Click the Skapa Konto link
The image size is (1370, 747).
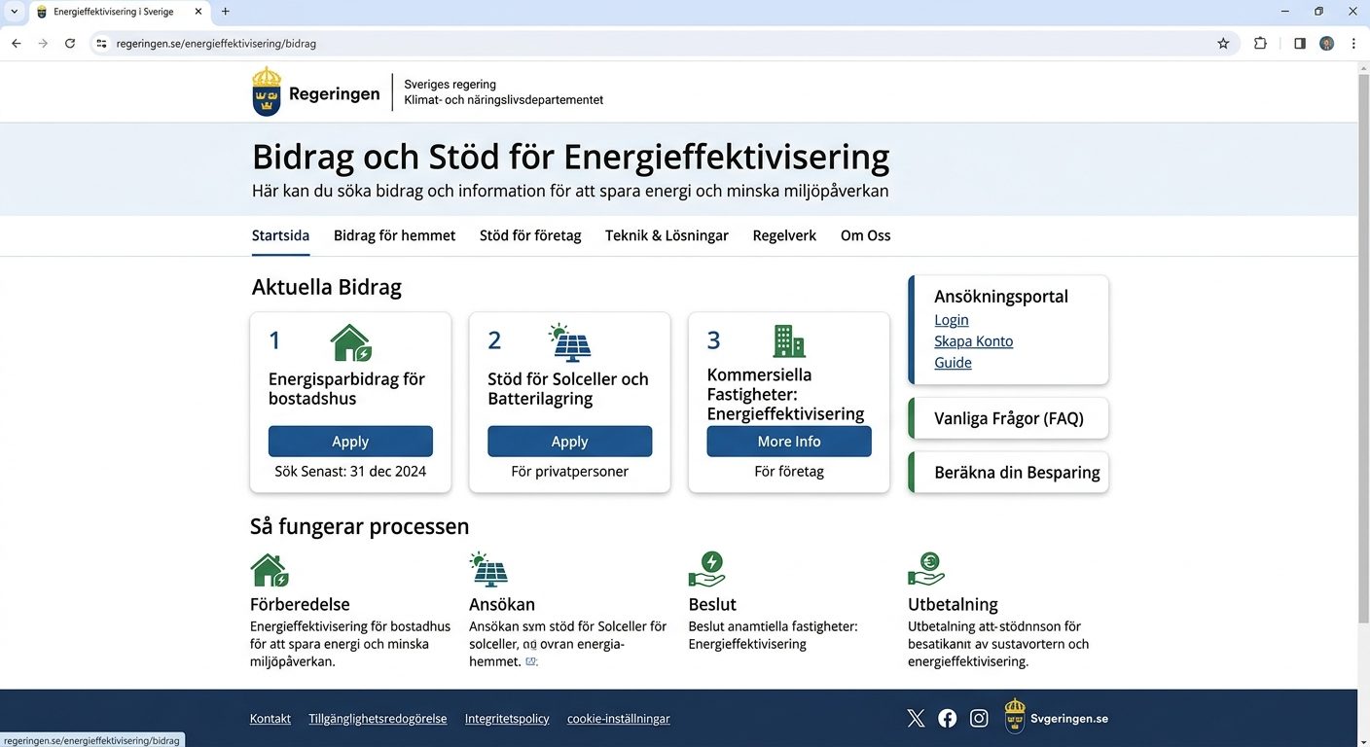(974, 341)
